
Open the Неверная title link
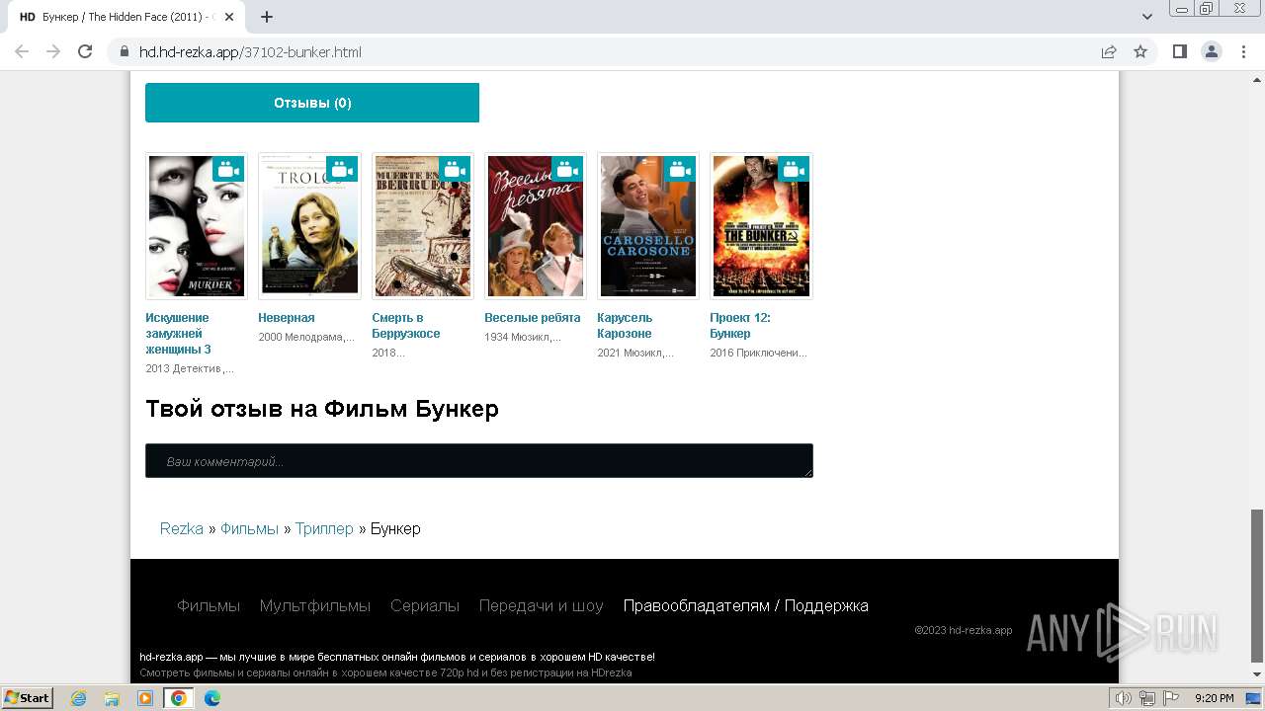tap(287, 318)
